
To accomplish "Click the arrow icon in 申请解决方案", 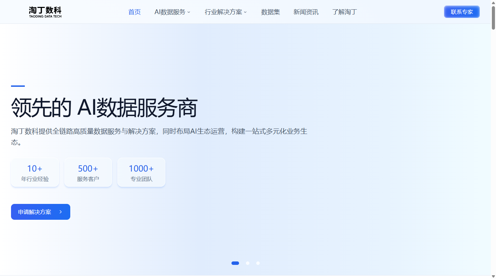I will click(61, 212).
